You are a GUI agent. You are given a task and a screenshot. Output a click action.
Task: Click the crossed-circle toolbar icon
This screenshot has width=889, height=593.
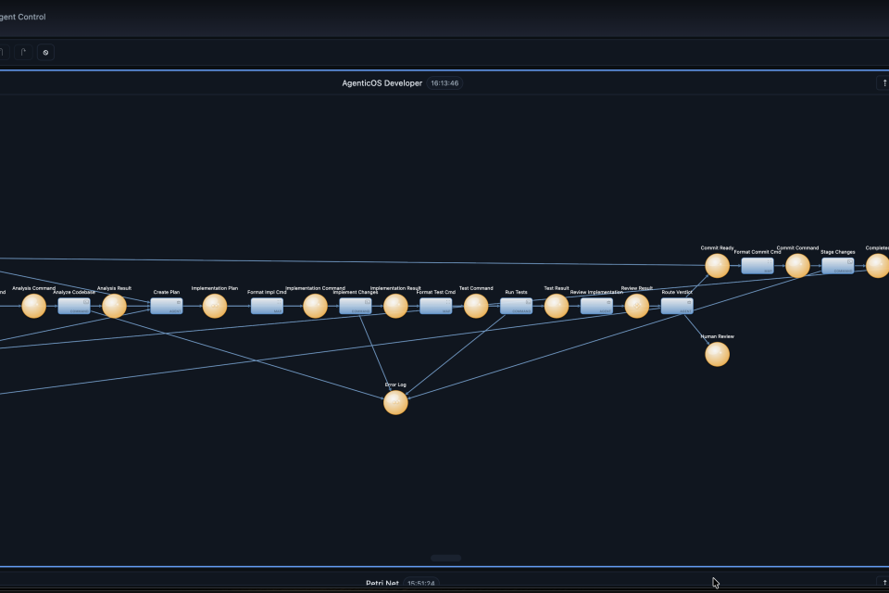[x=46, y=53]
